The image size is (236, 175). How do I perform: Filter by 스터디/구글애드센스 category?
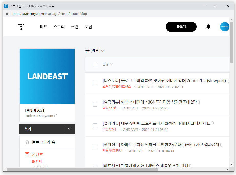click(x=117, y=87)
